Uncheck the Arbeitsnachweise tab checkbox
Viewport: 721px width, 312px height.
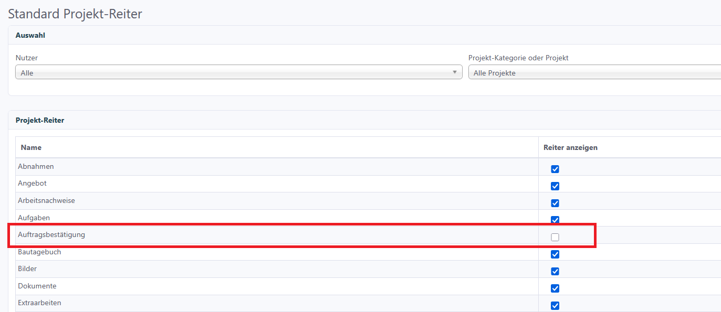point(555,203)
